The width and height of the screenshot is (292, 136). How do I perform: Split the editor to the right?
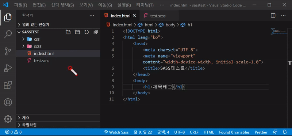(x=273, y=16)
